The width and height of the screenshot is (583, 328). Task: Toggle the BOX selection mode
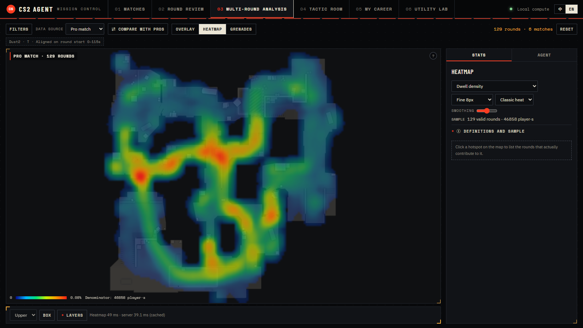tap(47, 315)
